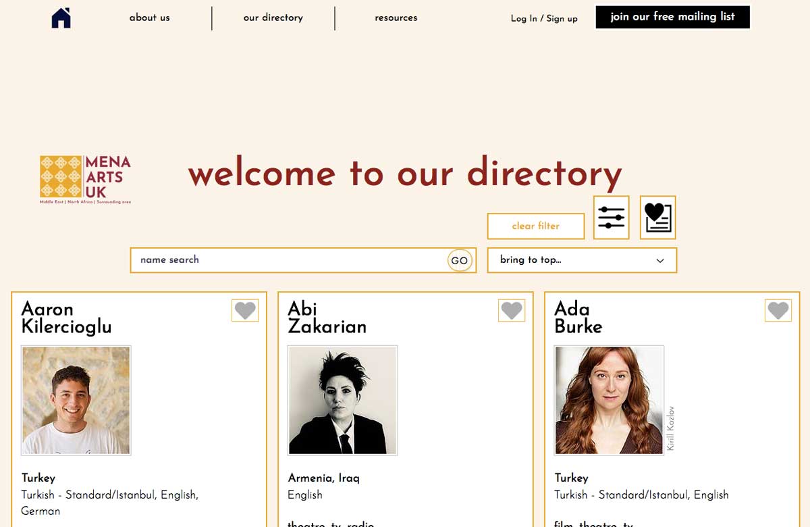
Task: Open the bring to top chevron arrow
Action: pyautogui.click(x=660, y=260)
